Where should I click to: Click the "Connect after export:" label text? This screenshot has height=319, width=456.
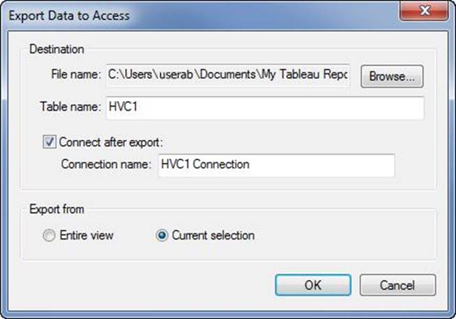coord(110,142)
